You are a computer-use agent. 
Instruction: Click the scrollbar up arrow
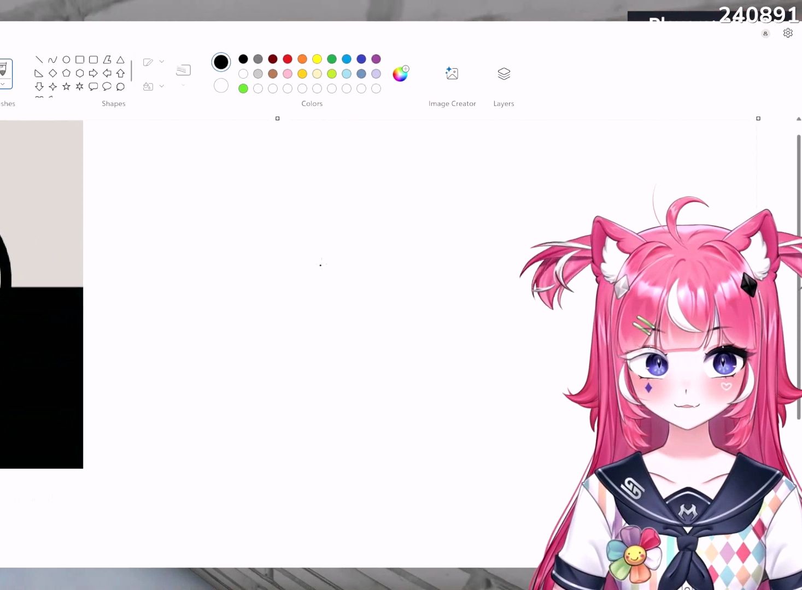[x=799, y=119]
